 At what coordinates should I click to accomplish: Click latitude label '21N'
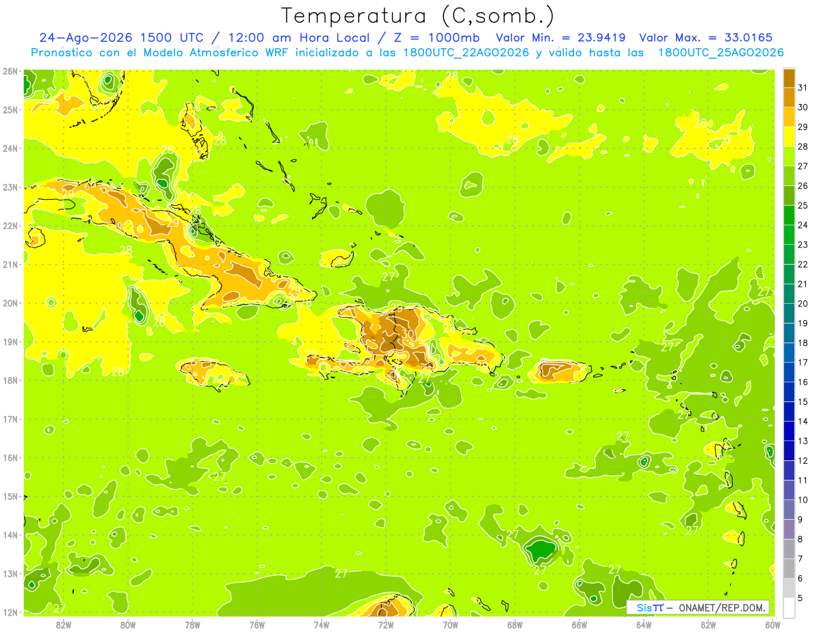pyautogui.click(x=10, y=264)
